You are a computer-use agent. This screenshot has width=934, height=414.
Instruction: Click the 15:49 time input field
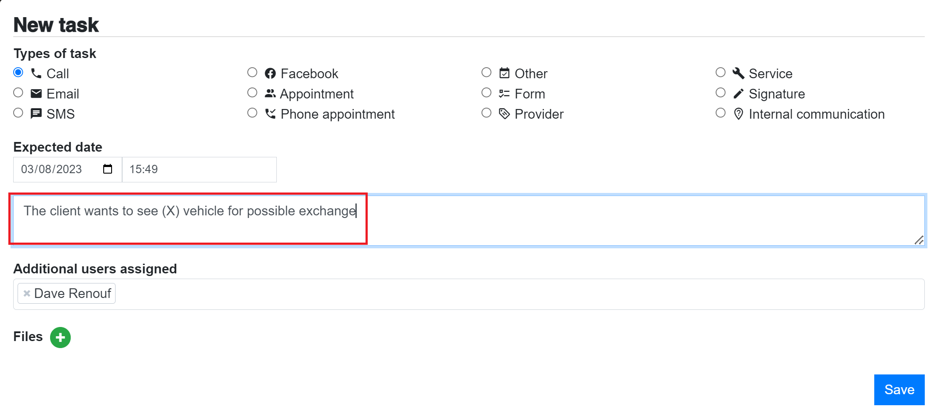pyautogui.click(x=199, y=170)
